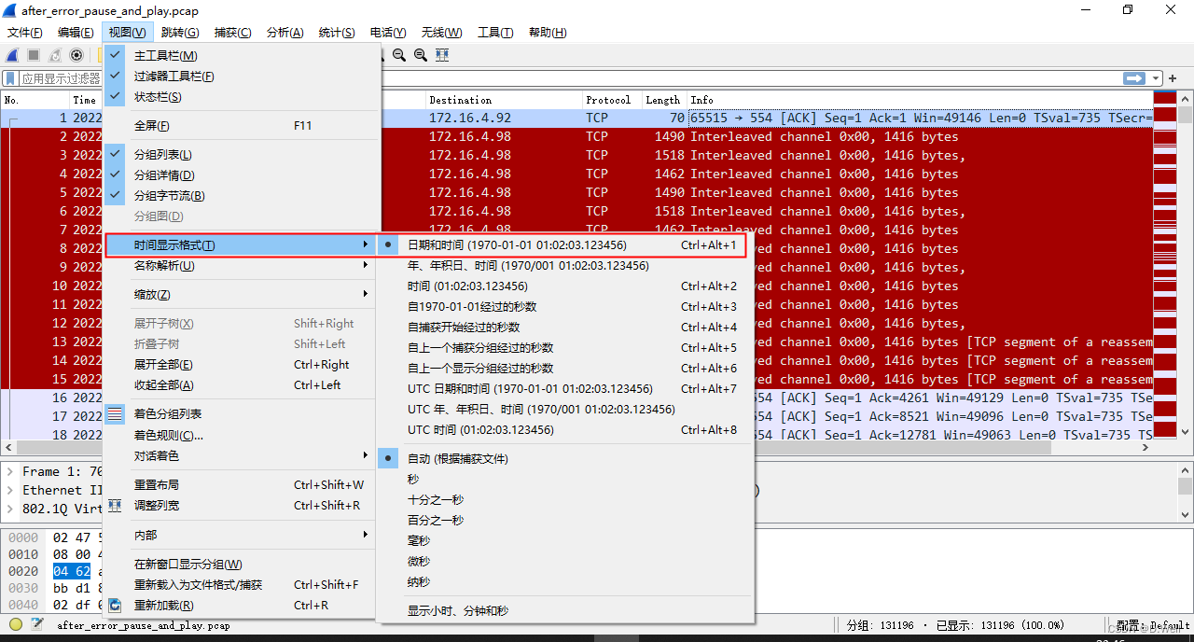
Task: Open the 统计 menu
Action: pos(337,32)
